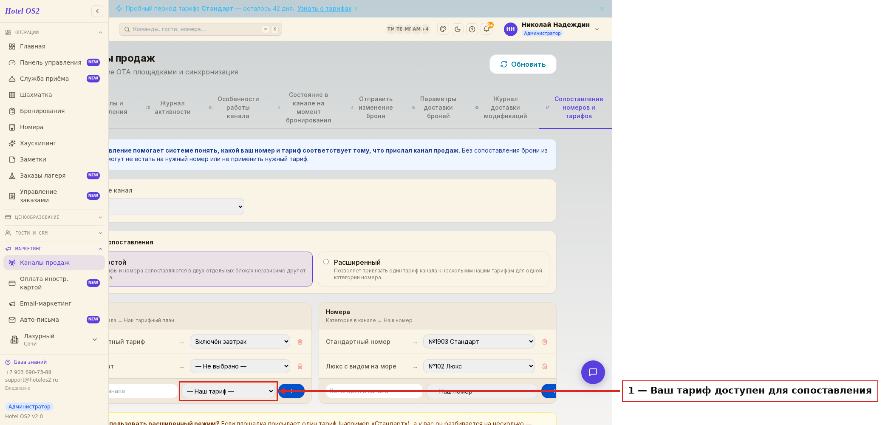888x425 pixels.
Task: Toggle dark mode moon icon
Action: (x=458, y=29)
